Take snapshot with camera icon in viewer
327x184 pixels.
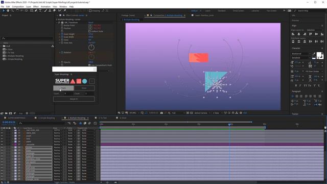[161, 113]
